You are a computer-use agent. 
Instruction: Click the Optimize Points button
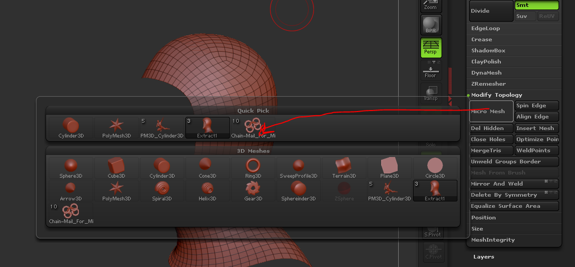(x=536, y=139)
